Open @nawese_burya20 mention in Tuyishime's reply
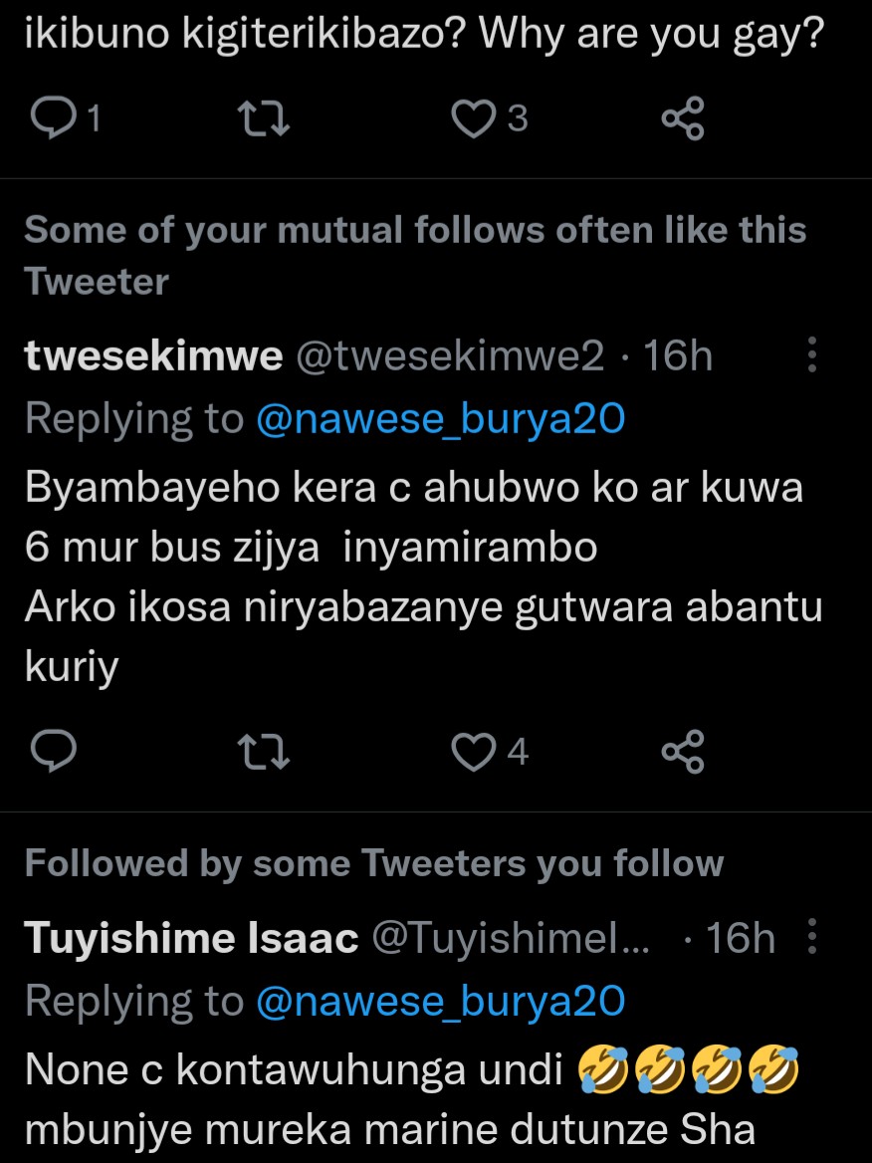This screenshot has width=872, height=1163. point(440,1001)
